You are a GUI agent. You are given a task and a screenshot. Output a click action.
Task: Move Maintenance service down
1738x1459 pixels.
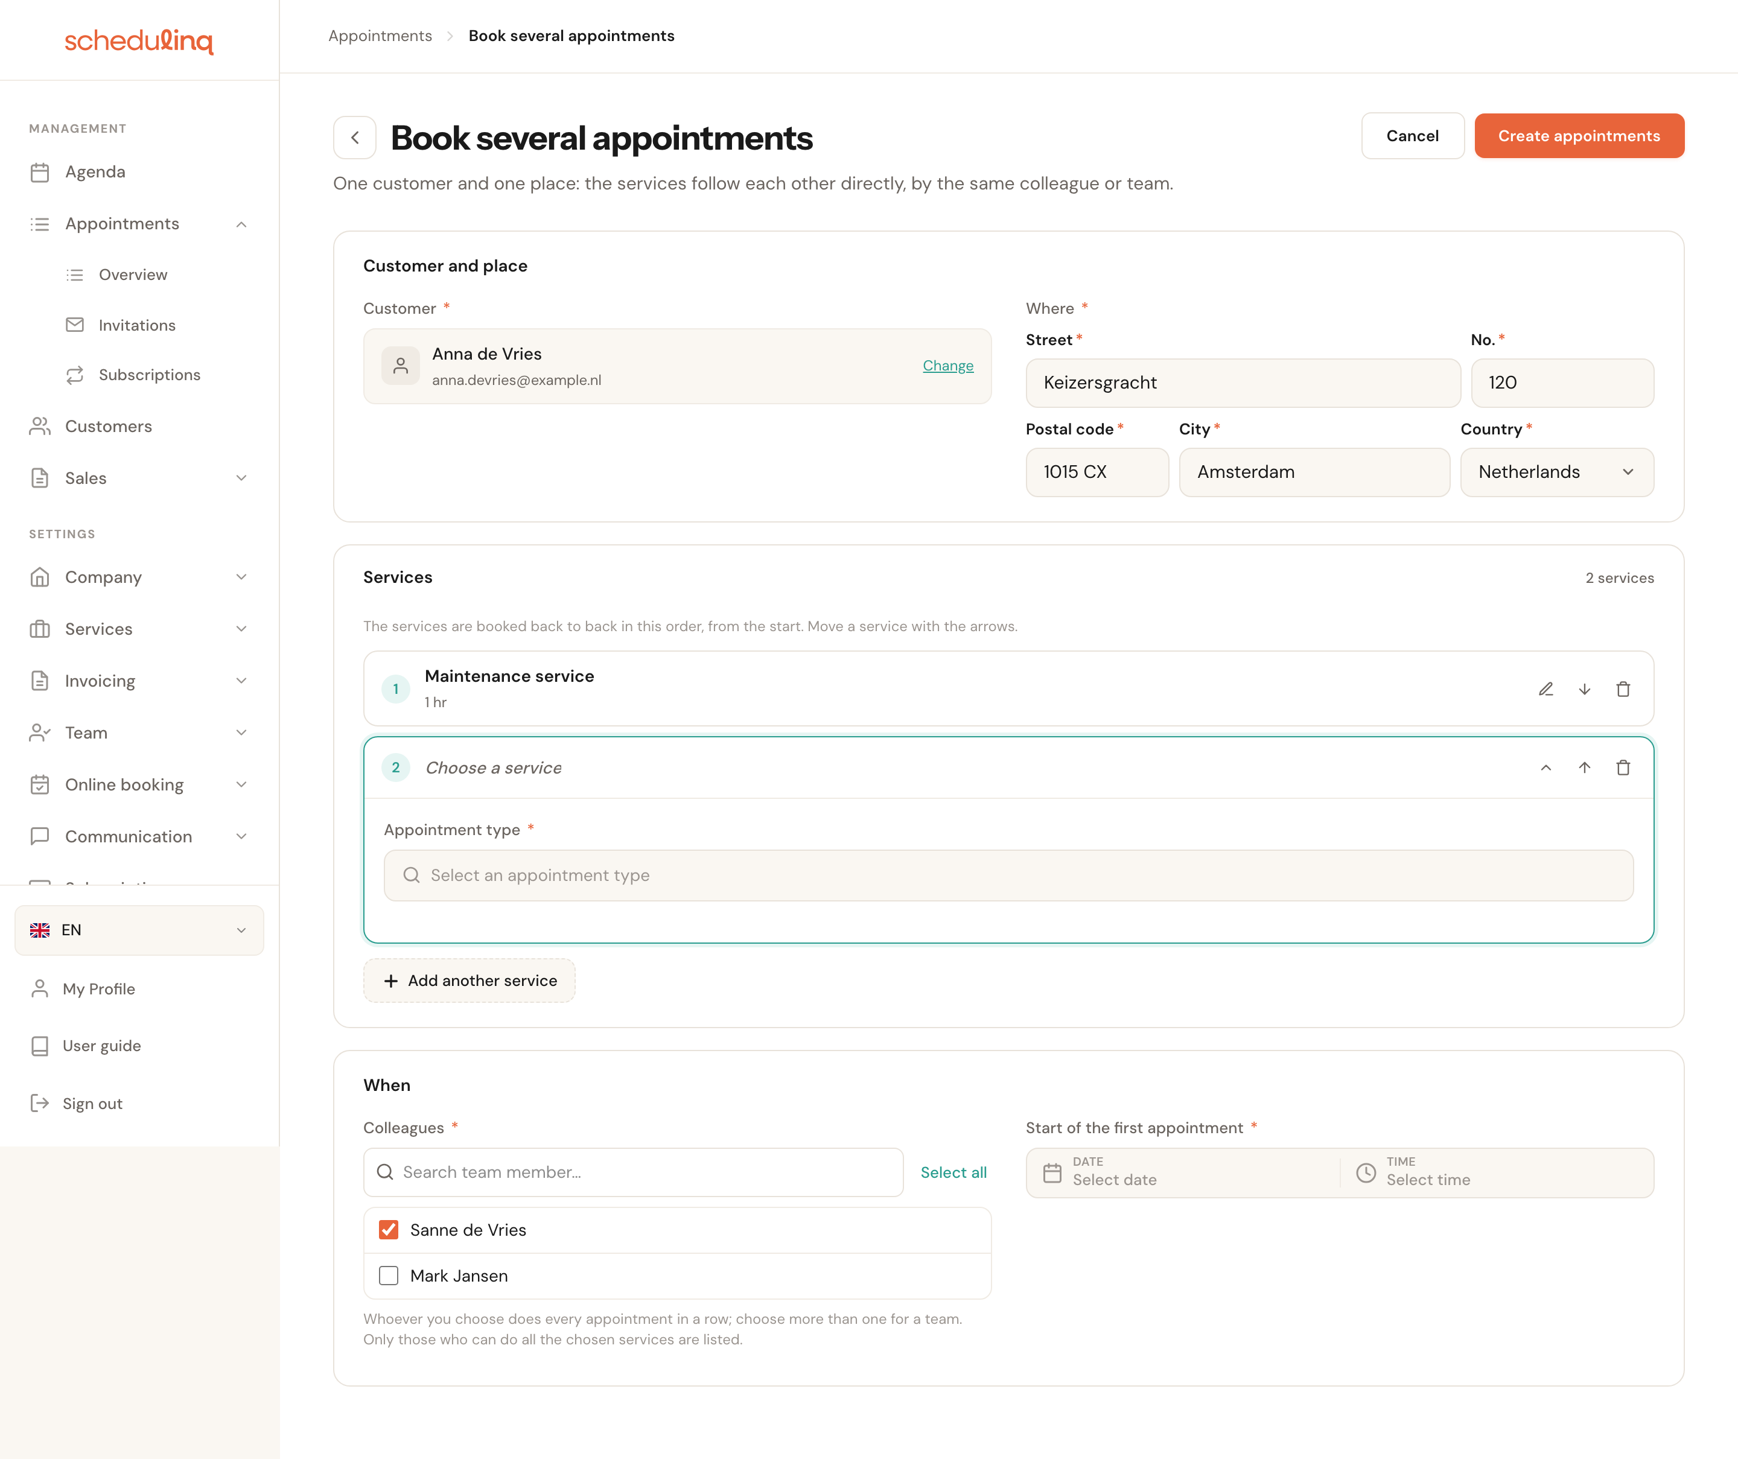[x=1585, y=689]
